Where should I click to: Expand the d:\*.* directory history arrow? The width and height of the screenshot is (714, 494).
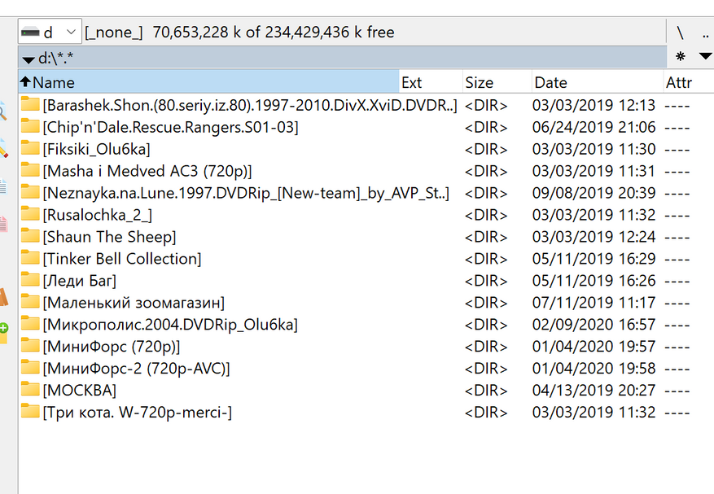[x=28, y=59]
